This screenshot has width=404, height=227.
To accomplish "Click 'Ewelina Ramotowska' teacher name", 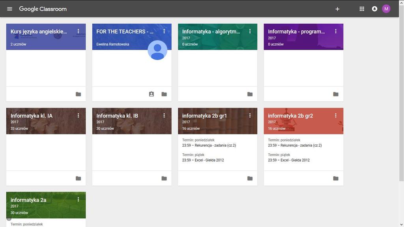I will coord(112,44).
